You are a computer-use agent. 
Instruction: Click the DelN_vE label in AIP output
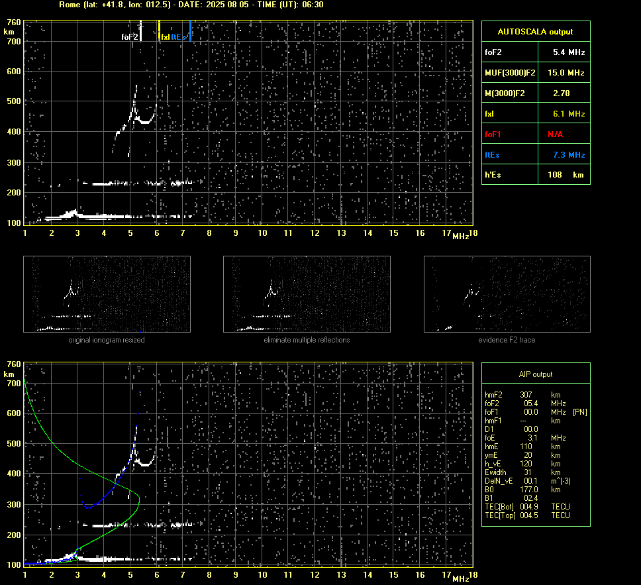(x=499, y=481)
